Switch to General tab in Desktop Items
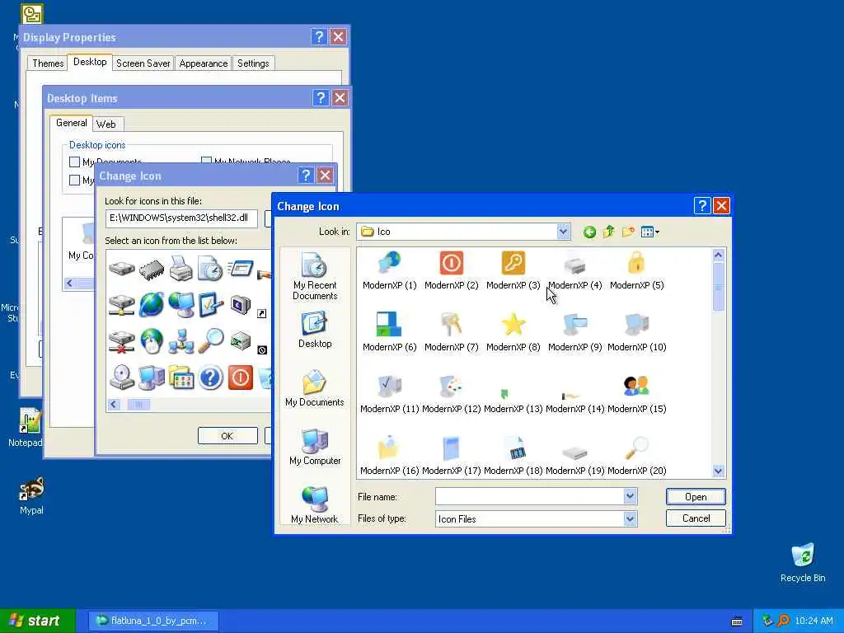This screenshot has height=633, width=844. click(71, 123)
